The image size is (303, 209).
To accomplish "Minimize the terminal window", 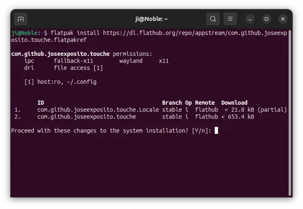I will coord(250,19).
